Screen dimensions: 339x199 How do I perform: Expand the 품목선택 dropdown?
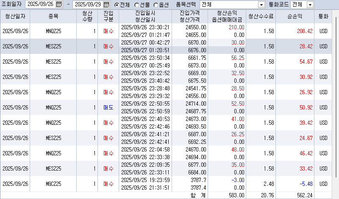pos(261,5)
